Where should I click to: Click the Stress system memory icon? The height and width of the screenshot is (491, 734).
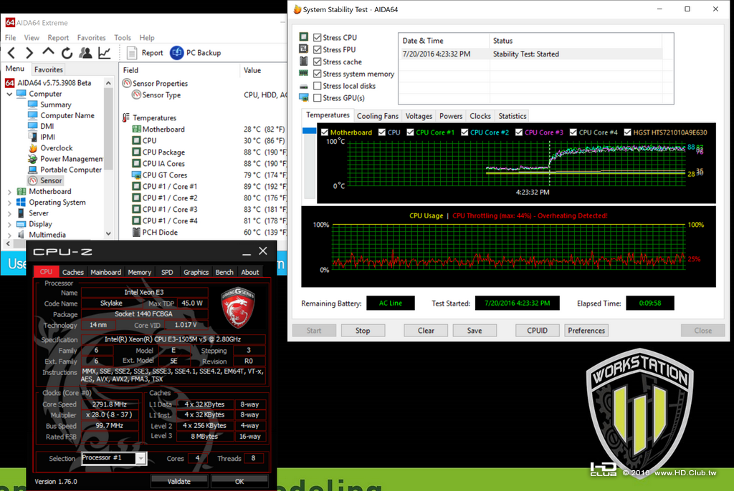pyautogui.click(x=303, y=74)
